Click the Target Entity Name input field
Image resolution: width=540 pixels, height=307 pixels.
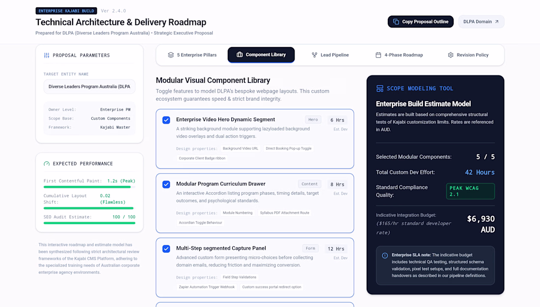point(89,87)
